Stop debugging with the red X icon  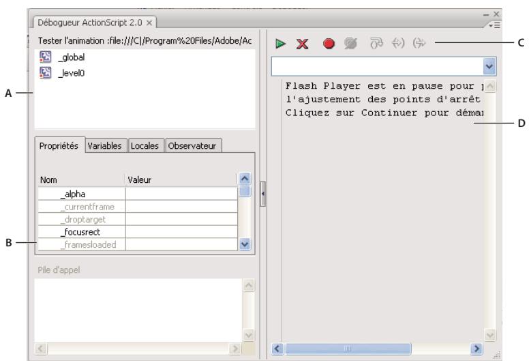pyautogui.click(x=302, y=44)
